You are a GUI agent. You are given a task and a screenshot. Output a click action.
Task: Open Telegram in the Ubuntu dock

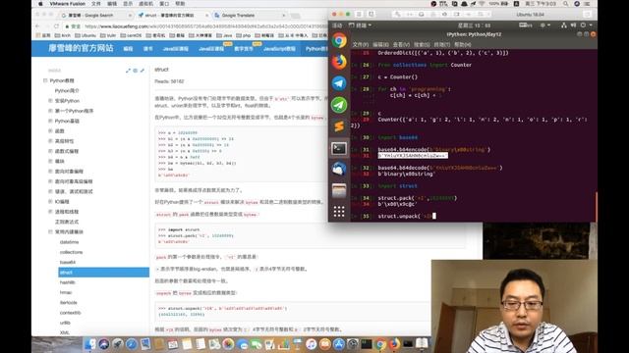click(339, 83)
